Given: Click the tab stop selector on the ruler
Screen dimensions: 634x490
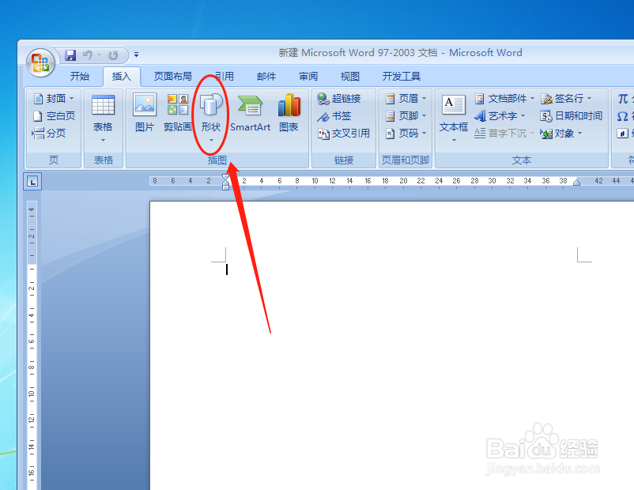Looking at the screenshot, I should click(x=32, y=181).
